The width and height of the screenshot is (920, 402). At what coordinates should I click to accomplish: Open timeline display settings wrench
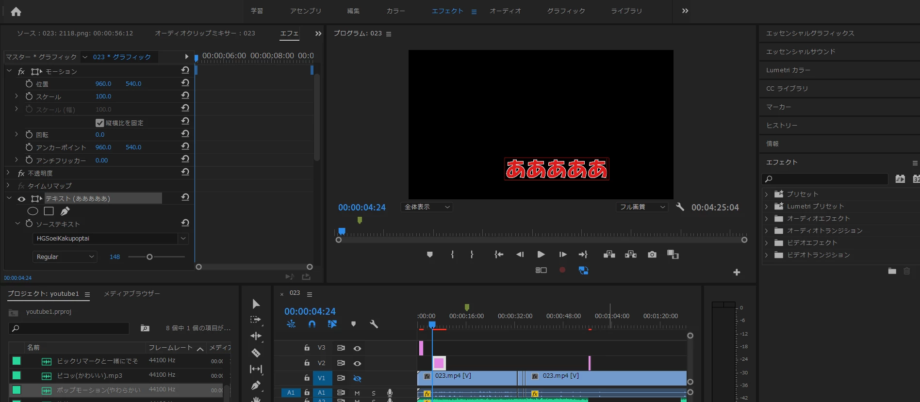374,324
